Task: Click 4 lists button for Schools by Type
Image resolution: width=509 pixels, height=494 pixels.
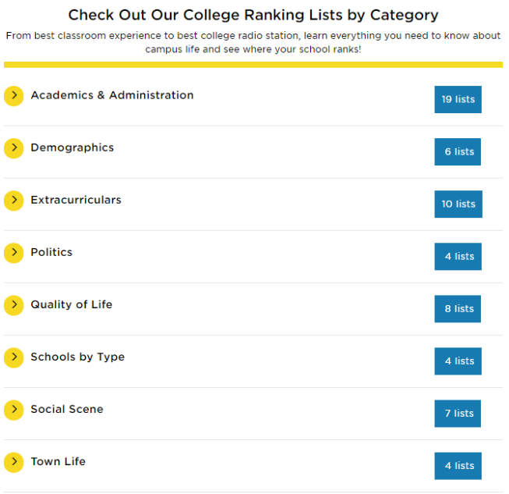Action: (x=458, y=361)
